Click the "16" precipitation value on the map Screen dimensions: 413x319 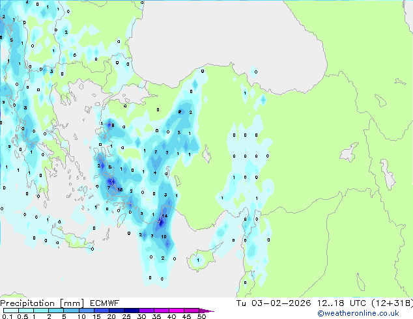click(x=120, y=189)
